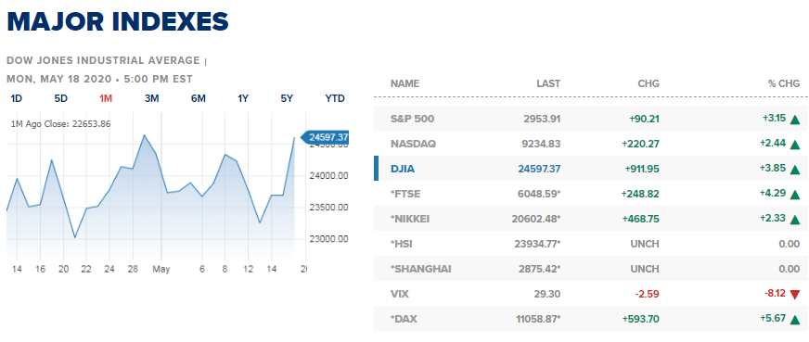This screenshot has width=809, height=342.
Task: Click the 24597.37 price flag on chart
Action: click(325, 137)
